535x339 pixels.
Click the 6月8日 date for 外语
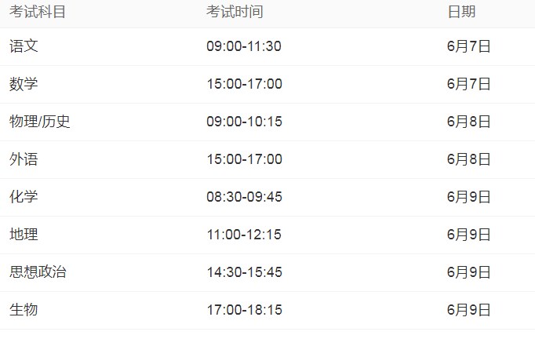click(x=469, y=159)
